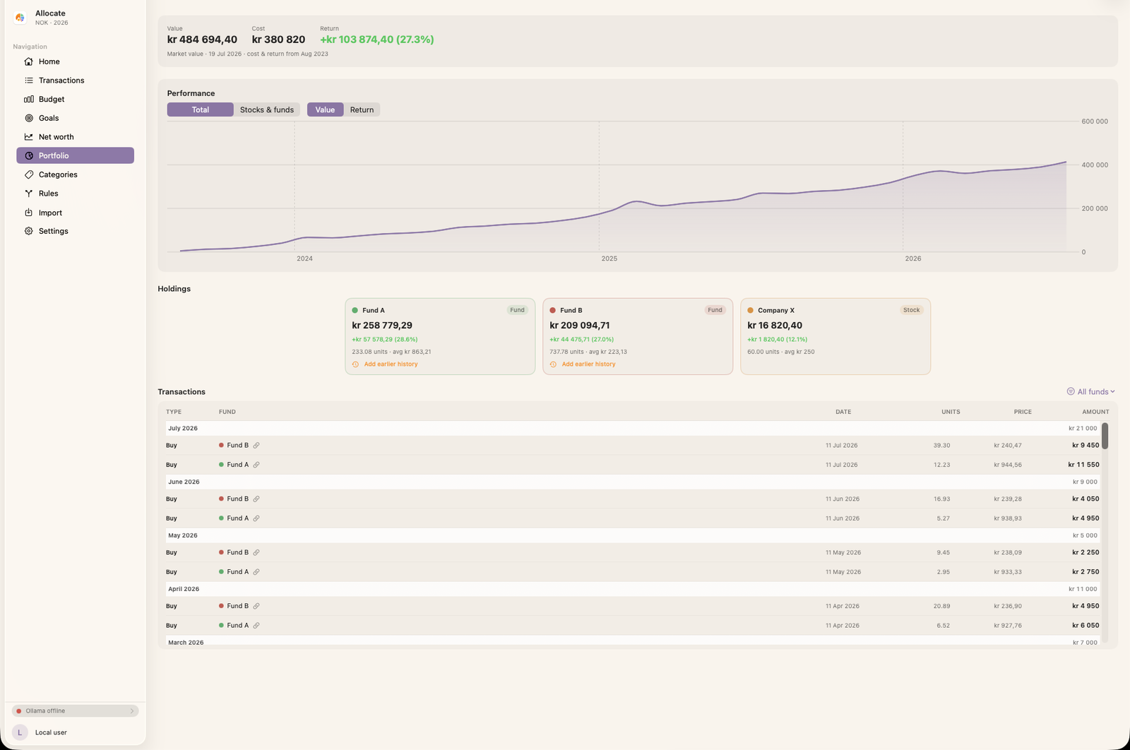
Task: Click the history clock icon on Fund A card
Action: (355, 364)
